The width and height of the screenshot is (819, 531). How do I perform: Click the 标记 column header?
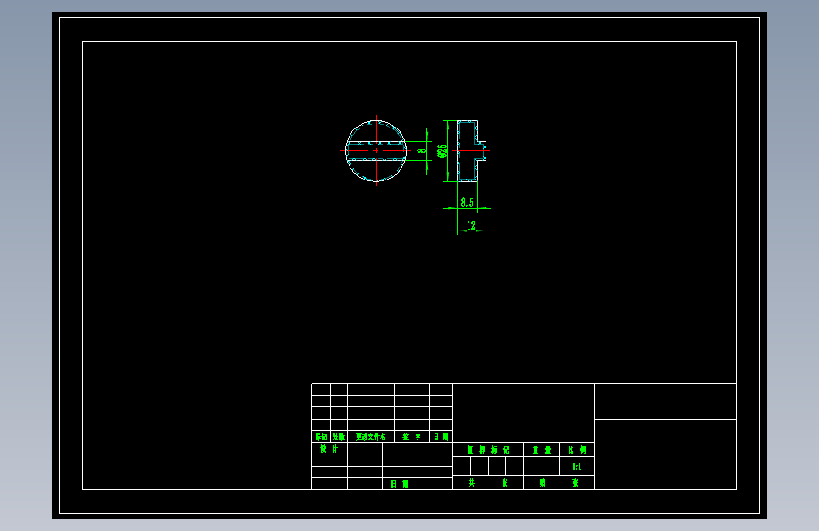click(x=321, y=437)
